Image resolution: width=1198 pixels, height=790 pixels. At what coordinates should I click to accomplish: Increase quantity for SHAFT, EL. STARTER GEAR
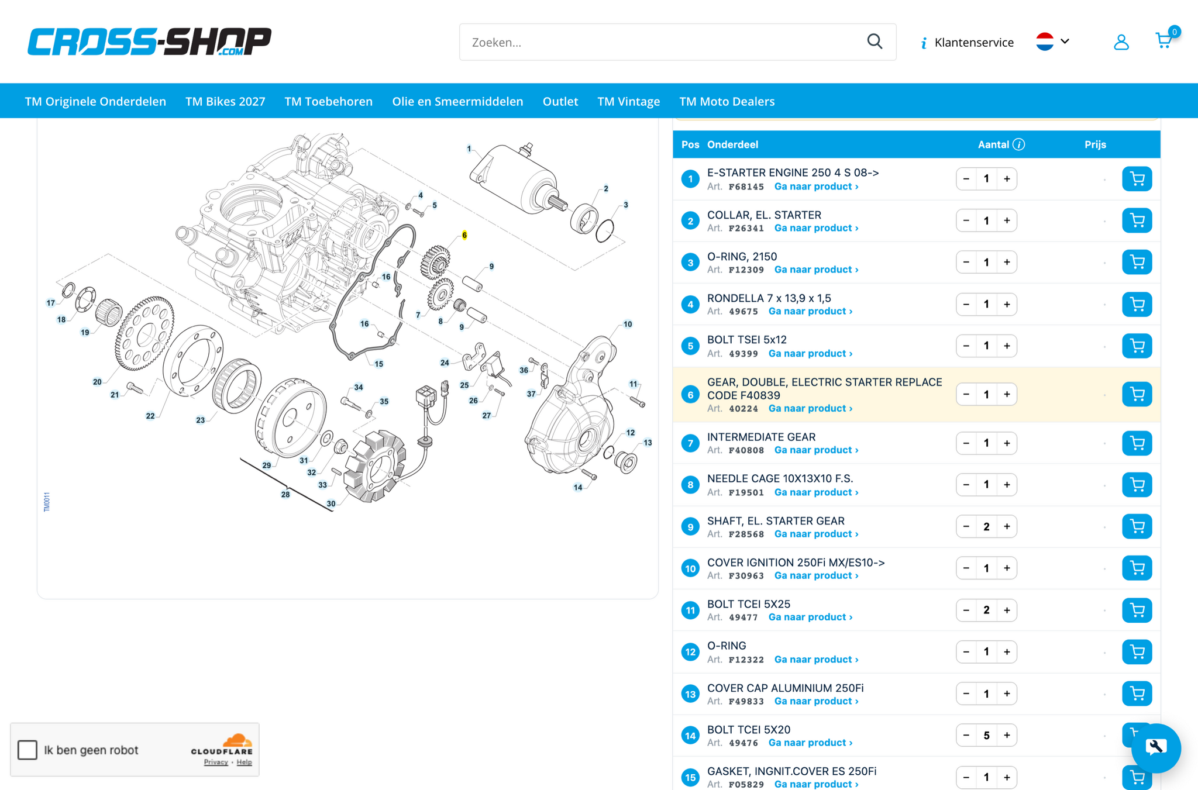1007,526
